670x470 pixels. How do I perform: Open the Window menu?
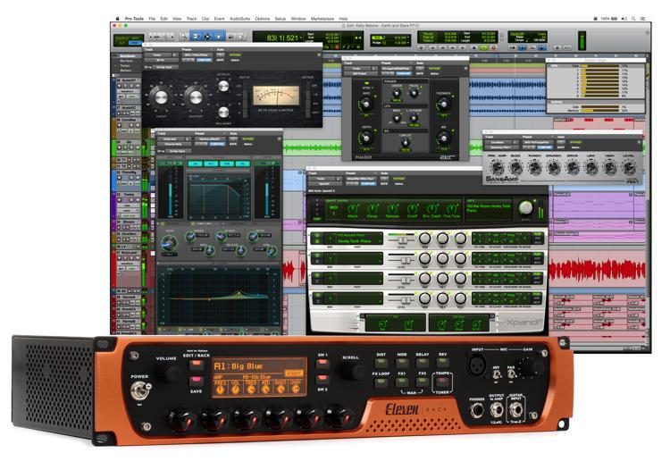pyautogui.click(x=298, y=19)
